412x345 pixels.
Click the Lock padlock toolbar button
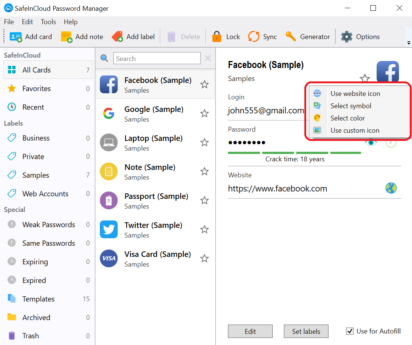click(226, 37)
